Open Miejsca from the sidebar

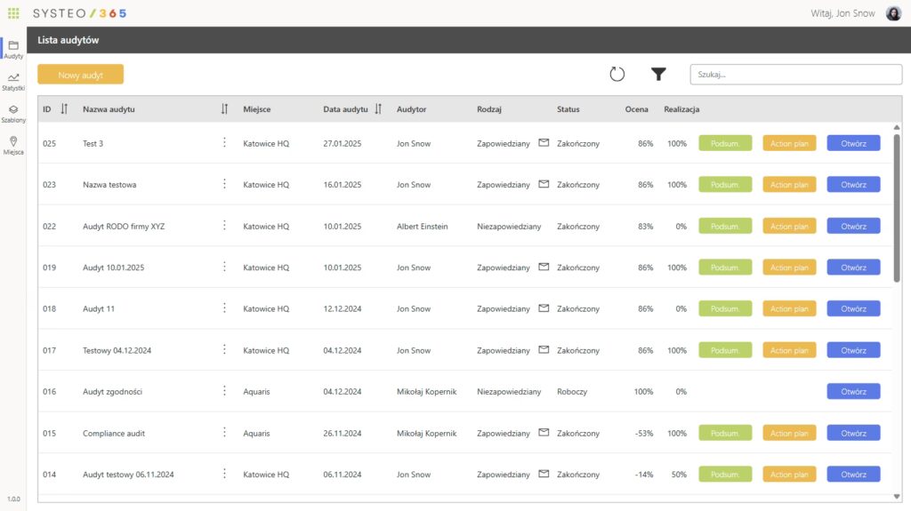coord(13,146)
